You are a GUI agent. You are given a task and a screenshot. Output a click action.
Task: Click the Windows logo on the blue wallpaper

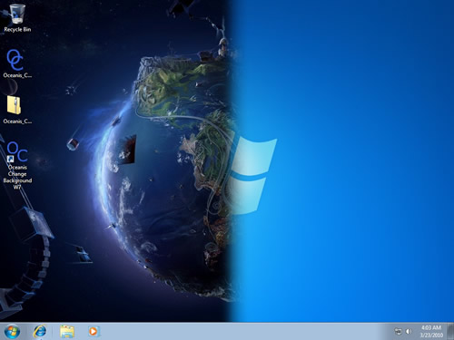click(252, 175)
